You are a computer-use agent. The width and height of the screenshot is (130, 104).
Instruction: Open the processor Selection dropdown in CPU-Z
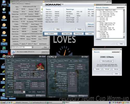[x=24, y=92]
